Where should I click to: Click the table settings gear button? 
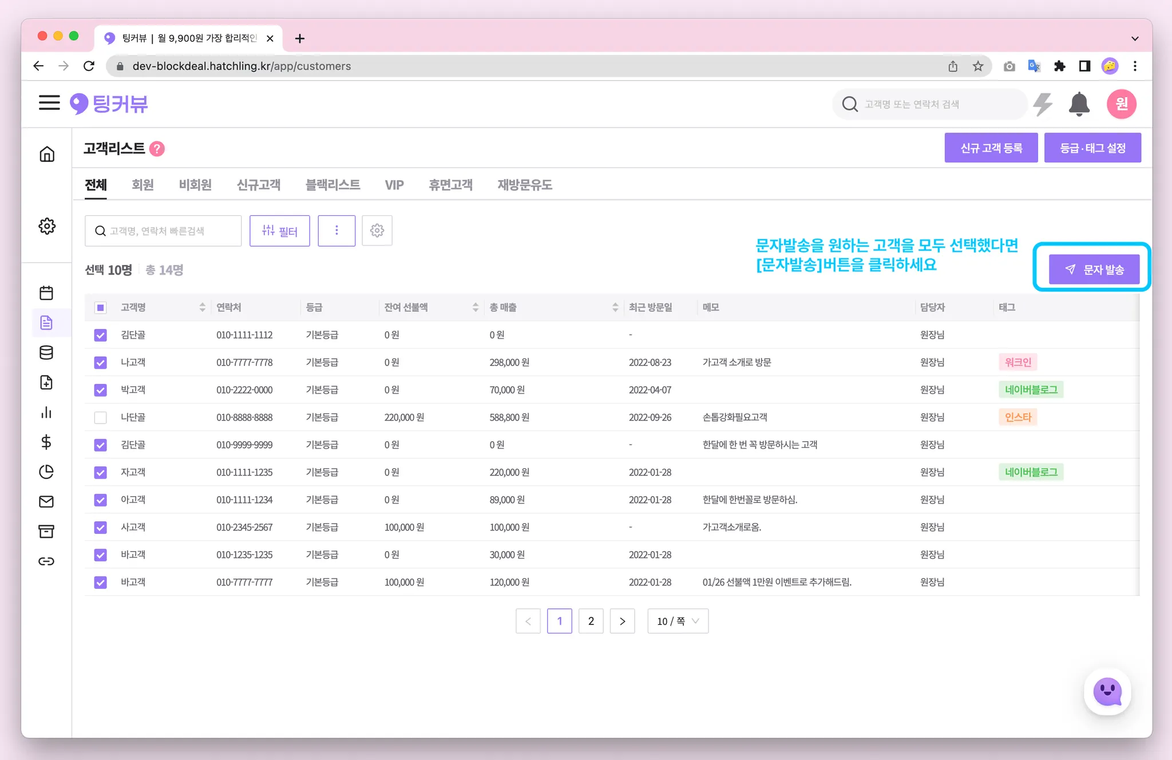coord(377,231)
